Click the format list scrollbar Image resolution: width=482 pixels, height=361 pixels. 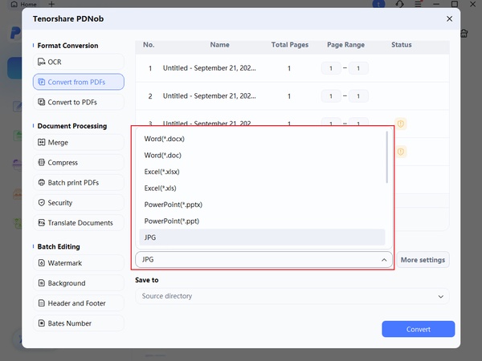(386, 157)
